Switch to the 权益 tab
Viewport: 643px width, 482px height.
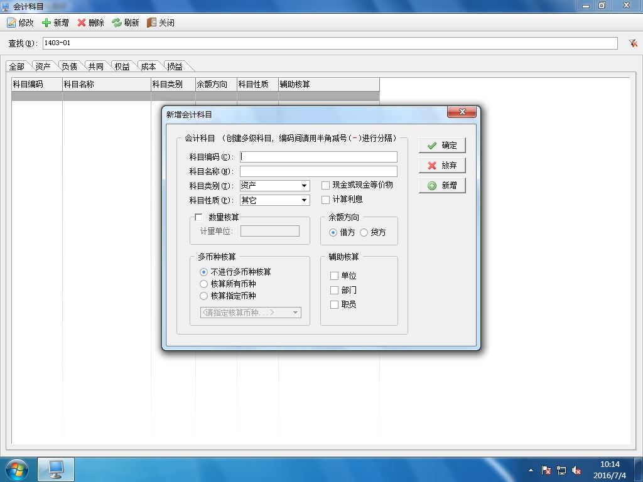coord(122,67)
